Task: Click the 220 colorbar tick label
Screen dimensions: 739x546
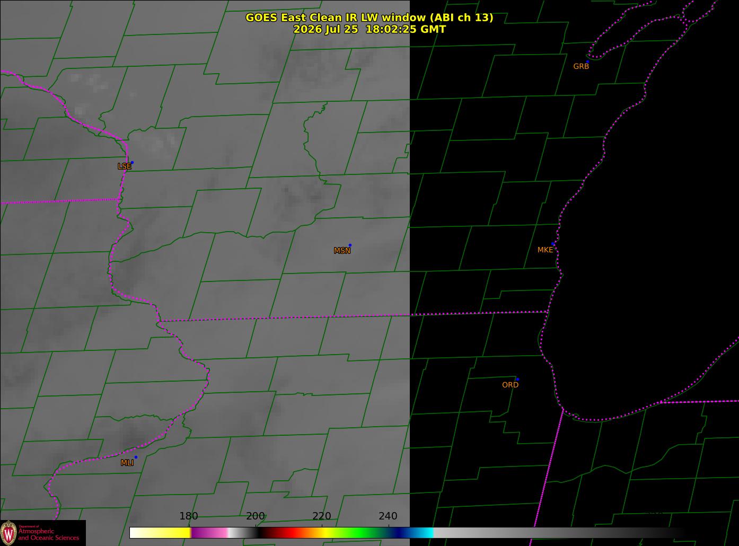Action: [322, 516]
